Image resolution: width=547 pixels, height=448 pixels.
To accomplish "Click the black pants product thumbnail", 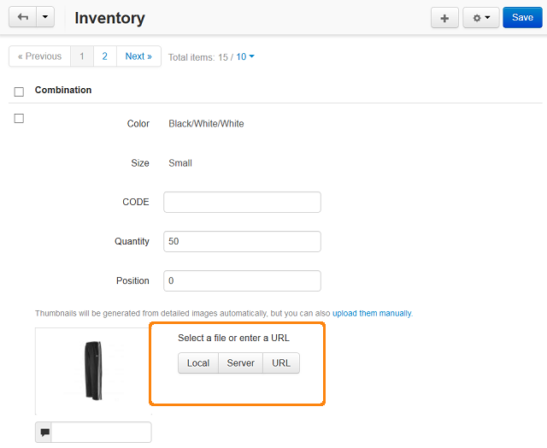I will 93,371.
